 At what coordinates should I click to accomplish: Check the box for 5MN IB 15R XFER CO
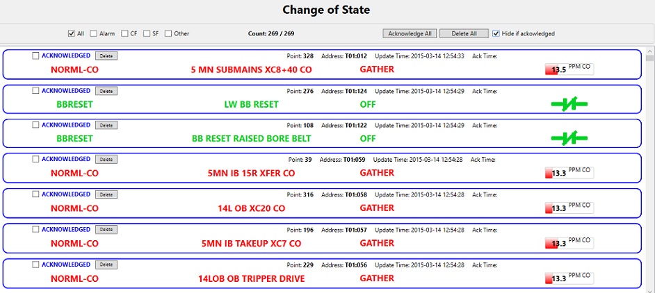[36, 159]
